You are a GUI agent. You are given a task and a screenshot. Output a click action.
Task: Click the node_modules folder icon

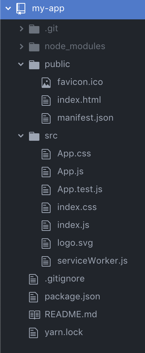click(34, 47)
